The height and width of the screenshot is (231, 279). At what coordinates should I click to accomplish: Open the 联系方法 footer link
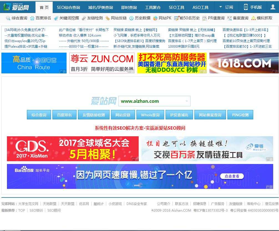(x=181, y=204)
